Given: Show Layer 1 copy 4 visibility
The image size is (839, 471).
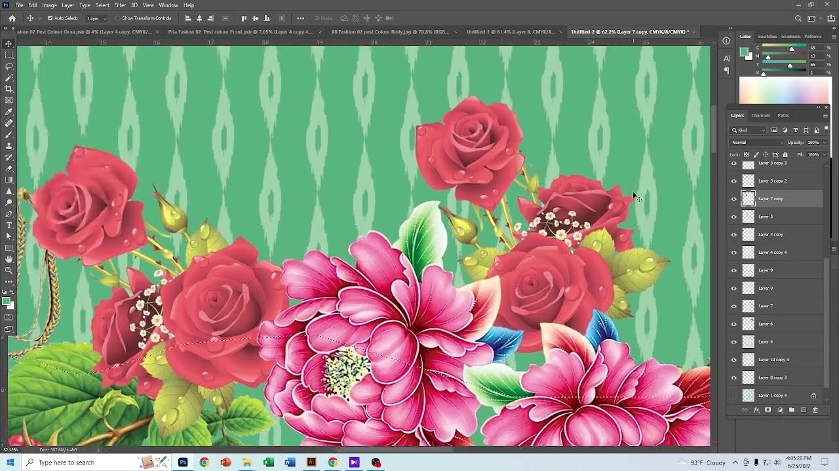Looking at the screenshot, I should (x=734, y=396).
